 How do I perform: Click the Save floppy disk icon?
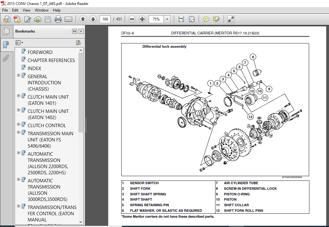[x=48, y=19]
